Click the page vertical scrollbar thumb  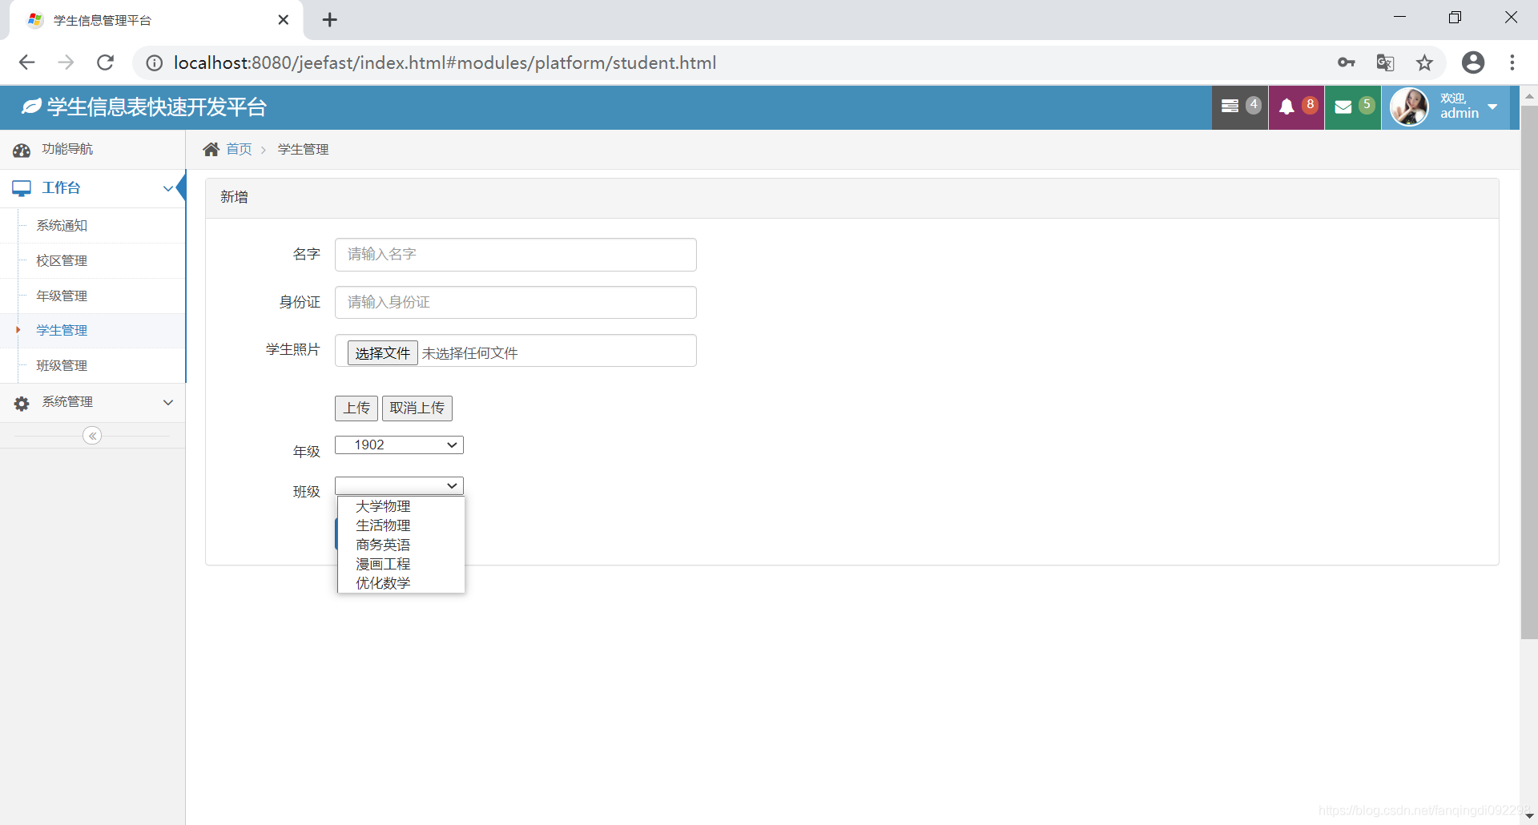pyautogui.click(x=1528, y=372)
